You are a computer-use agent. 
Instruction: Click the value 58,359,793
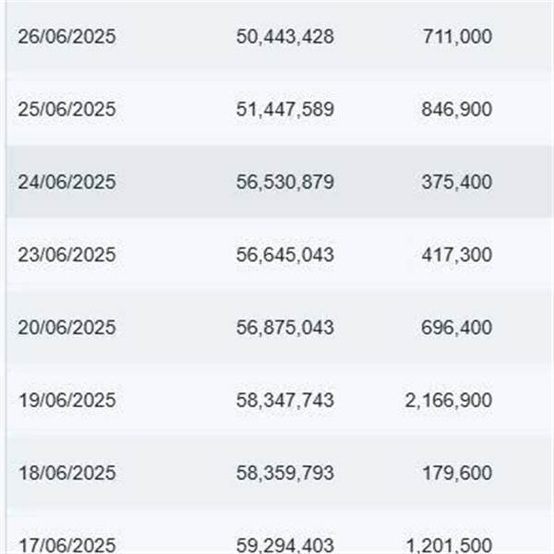click(x=284, y=473)
